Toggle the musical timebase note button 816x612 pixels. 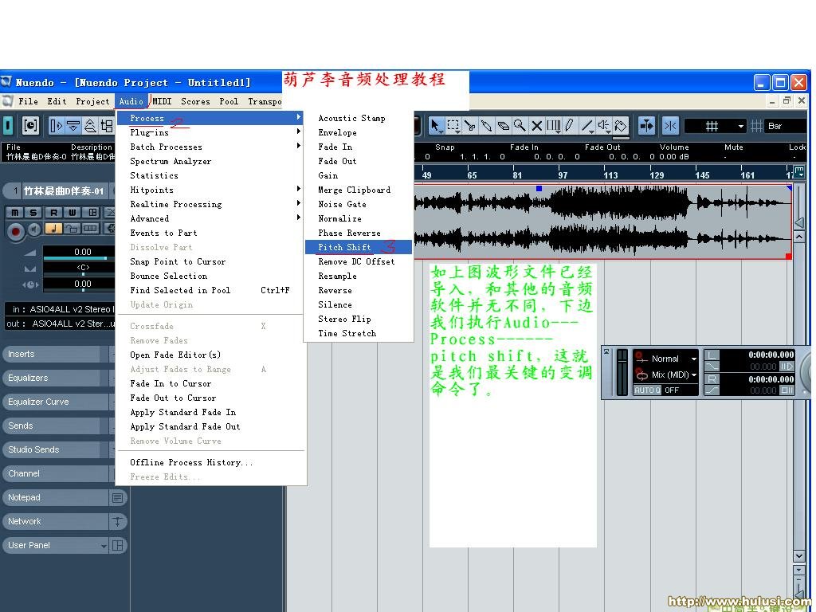coord(53,228)
